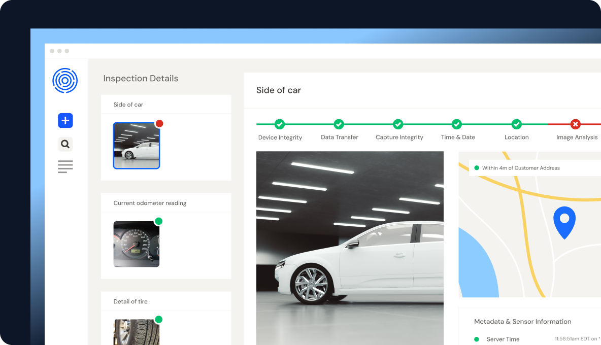Click the Time & Date step label
This screenshot has width=601, height=345.
[x=458, y=137]
